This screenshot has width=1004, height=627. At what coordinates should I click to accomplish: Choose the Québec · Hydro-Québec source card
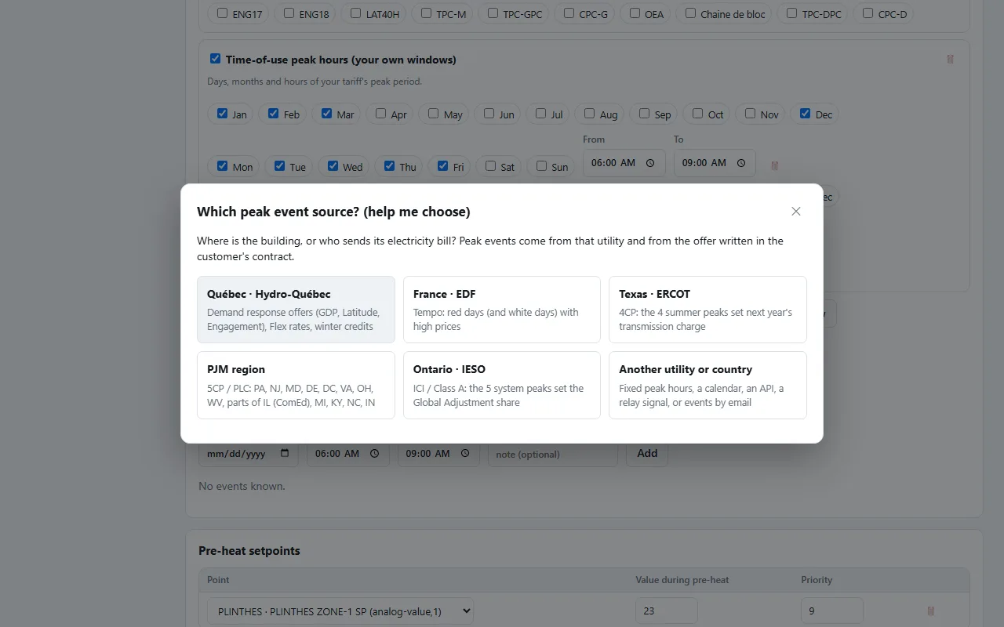coord(296,310)
